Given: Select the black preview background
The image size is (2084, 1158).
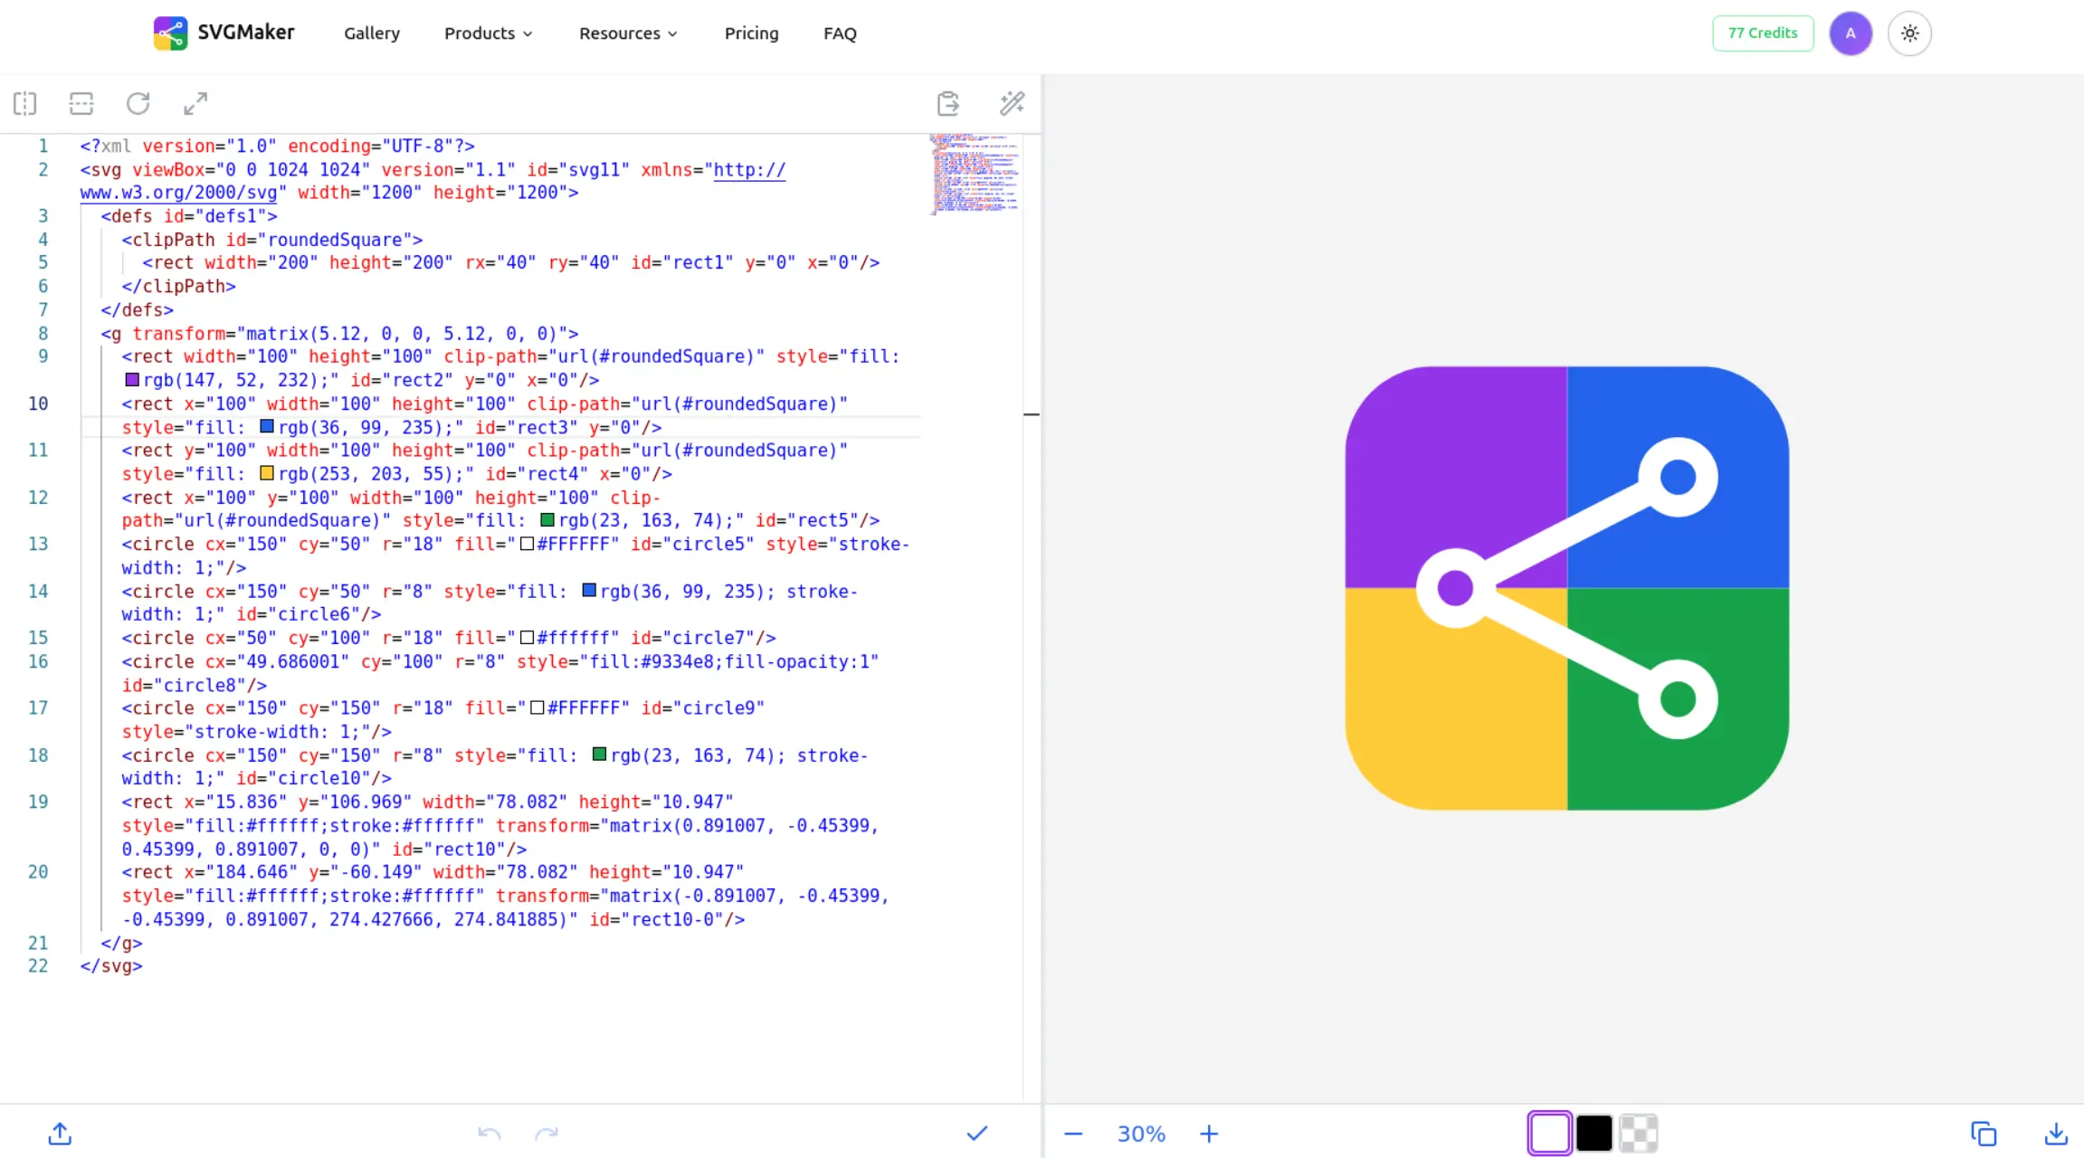Looking at the screenshot, I should 1594,1134.
